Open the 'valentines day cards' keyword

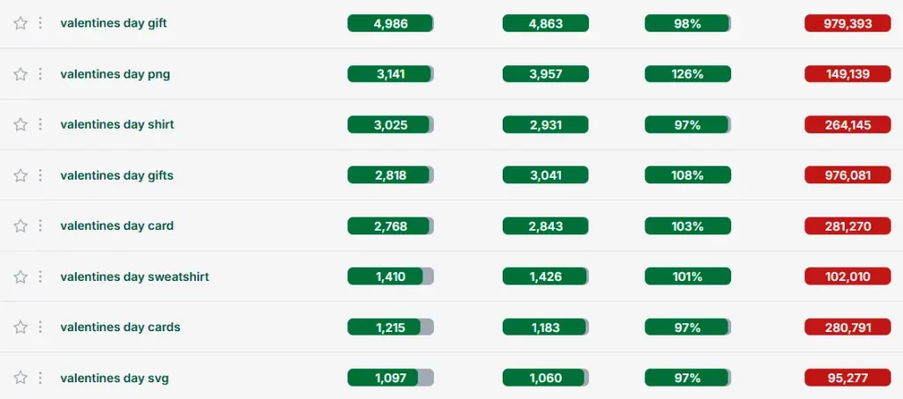(x=120, y=328)
